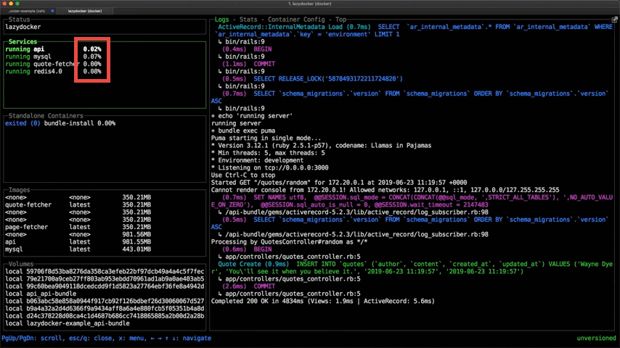The image size is (620, 348).
Task: Click the unversioned label in the status bar
Action: pos(595,339)
